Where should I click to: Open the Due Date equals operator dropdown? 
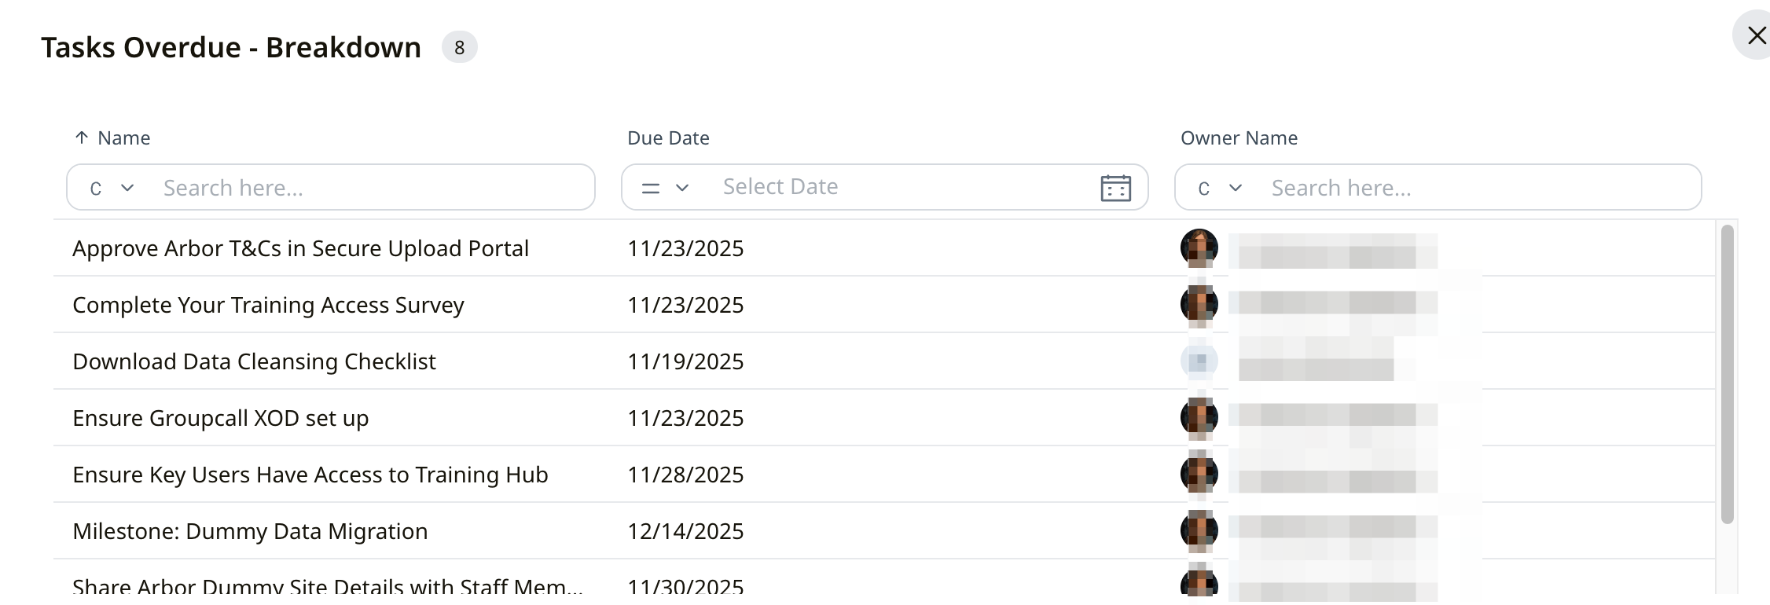665,188
